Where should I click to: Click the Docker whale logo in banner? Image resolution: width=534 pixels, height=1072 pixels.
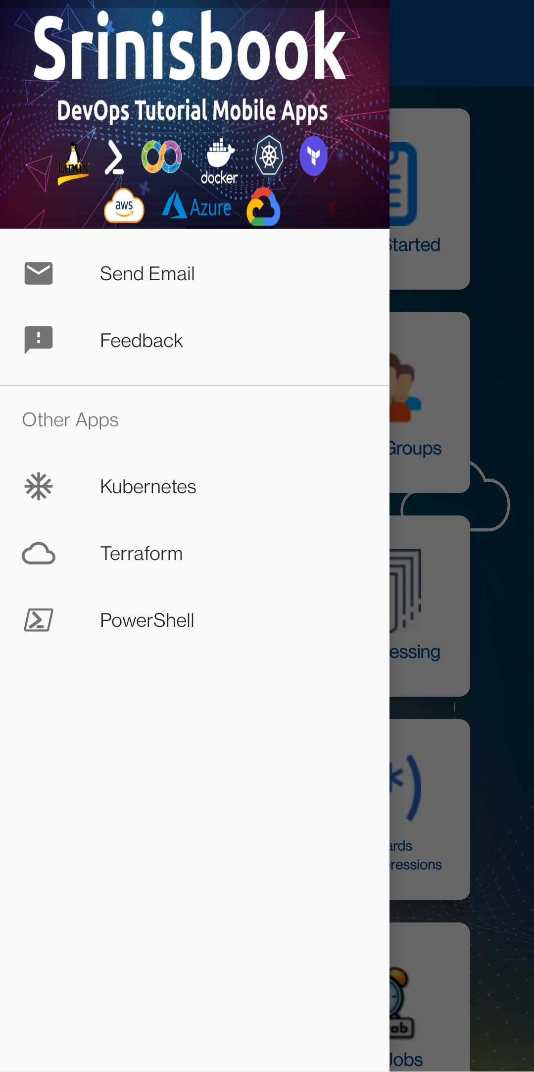pyautogui.click(x=219, y=161)
